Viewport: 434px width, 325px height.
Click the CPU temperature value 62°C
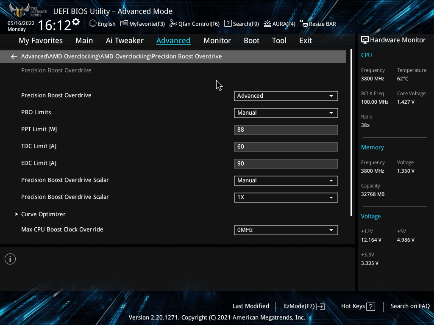coord(403,79)
